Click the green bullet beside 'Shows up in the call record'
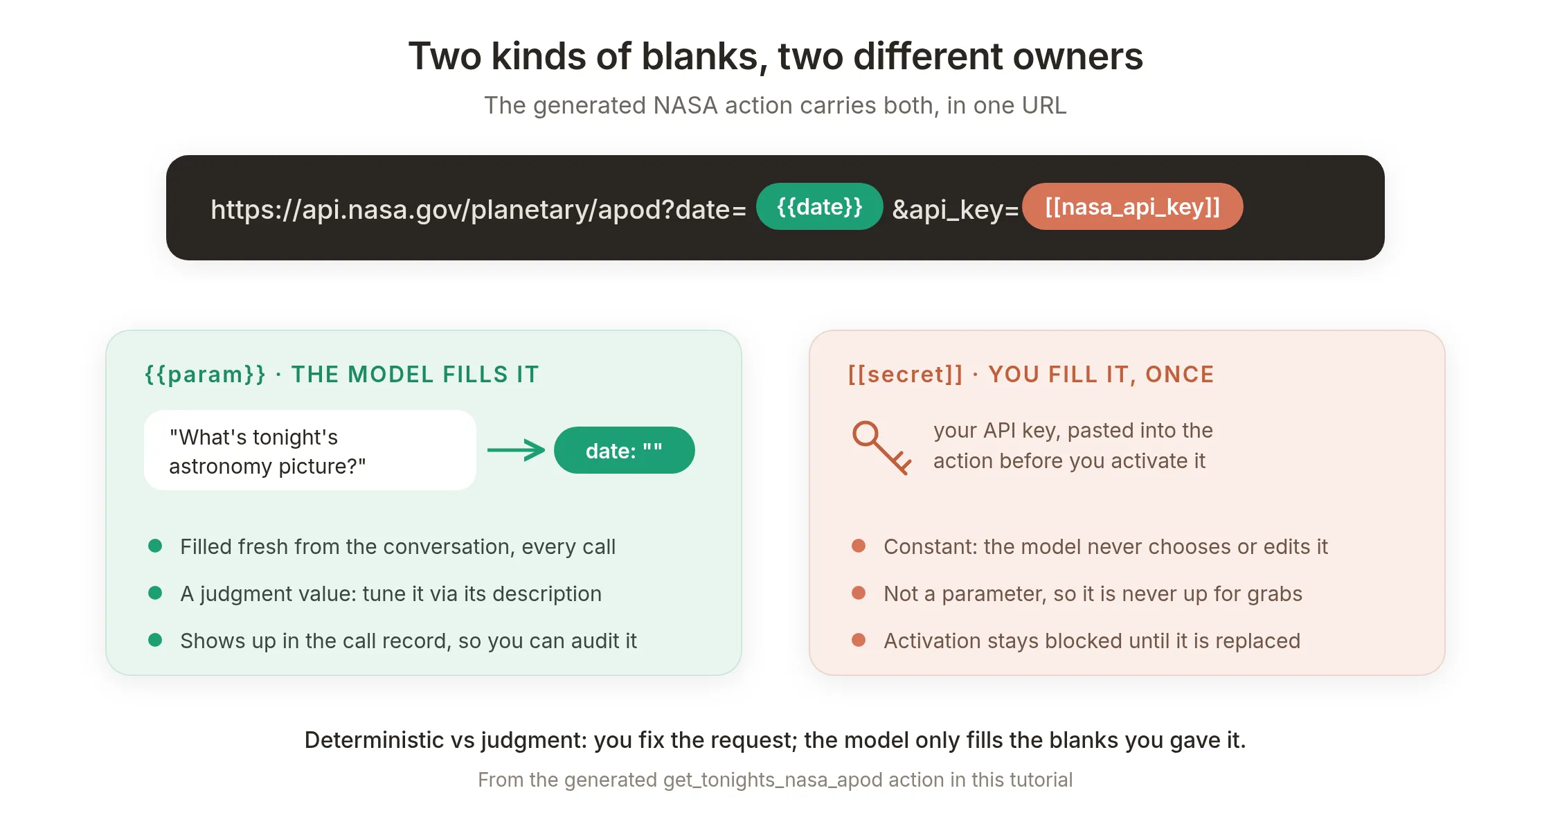 click(x=155, y=640)
